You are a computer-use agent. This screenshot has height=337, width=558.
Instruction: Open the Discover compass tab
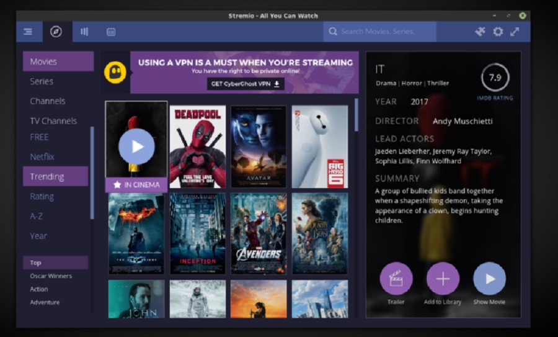[56, 32]
